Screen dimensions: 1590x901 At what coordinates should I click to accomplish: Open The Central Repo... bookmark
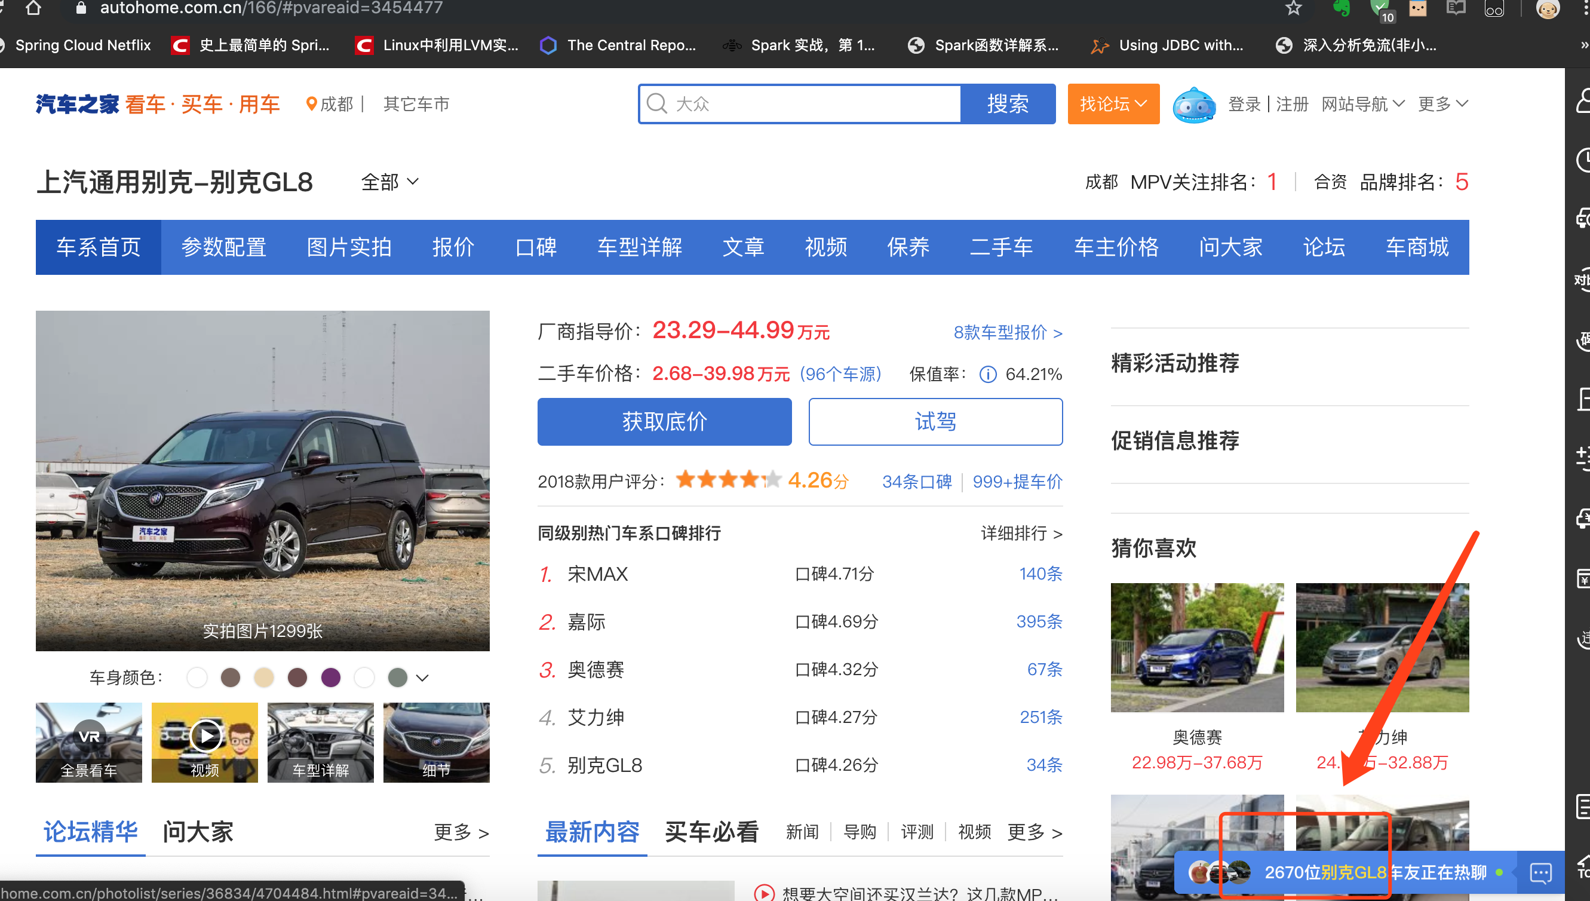tap(618, 45)
